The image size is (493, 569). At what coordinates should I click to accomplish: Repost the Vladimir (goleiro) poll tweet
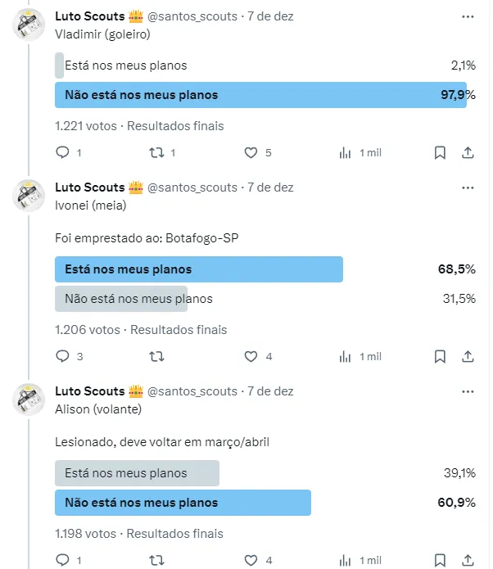[157, 153]
